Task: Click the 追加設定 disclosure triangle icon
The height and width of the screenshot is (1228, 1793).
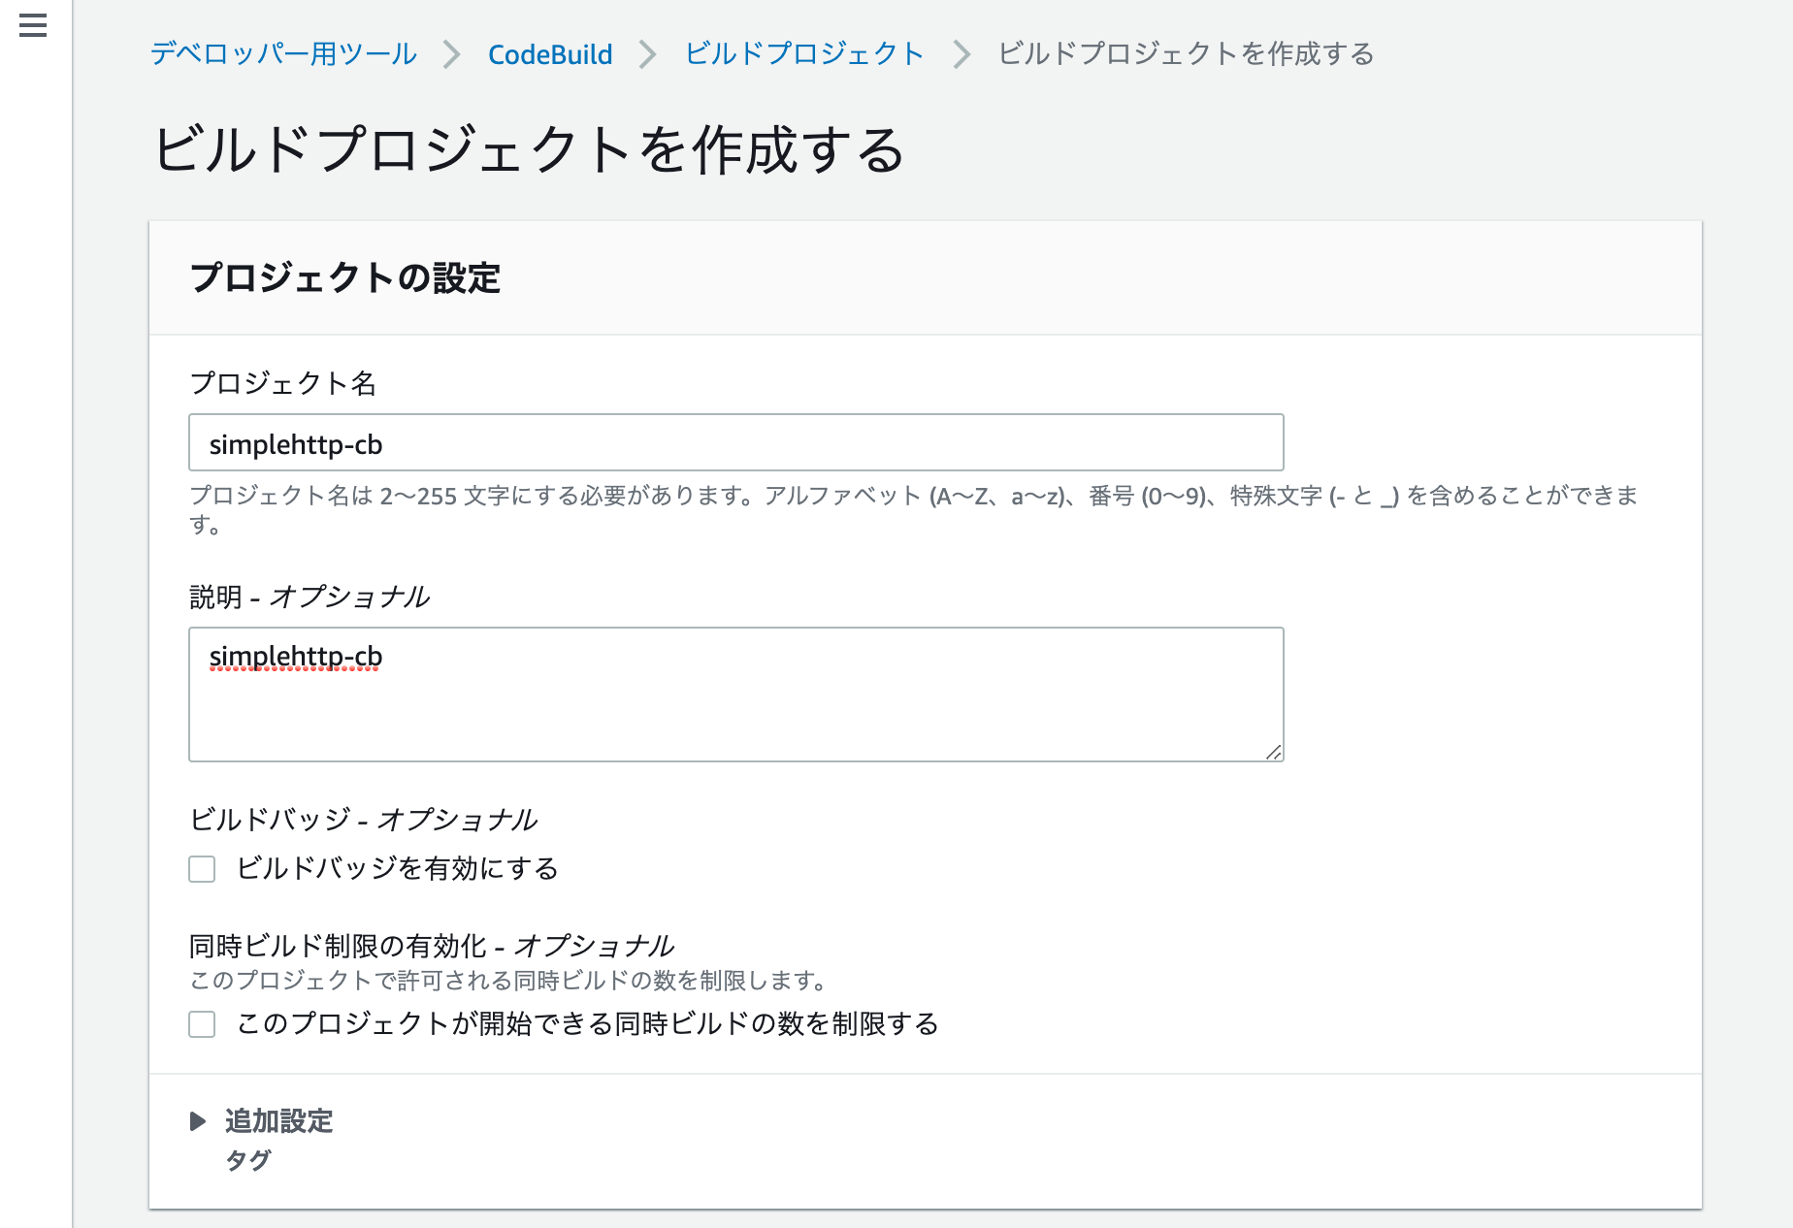Action: coord(199,1121)
